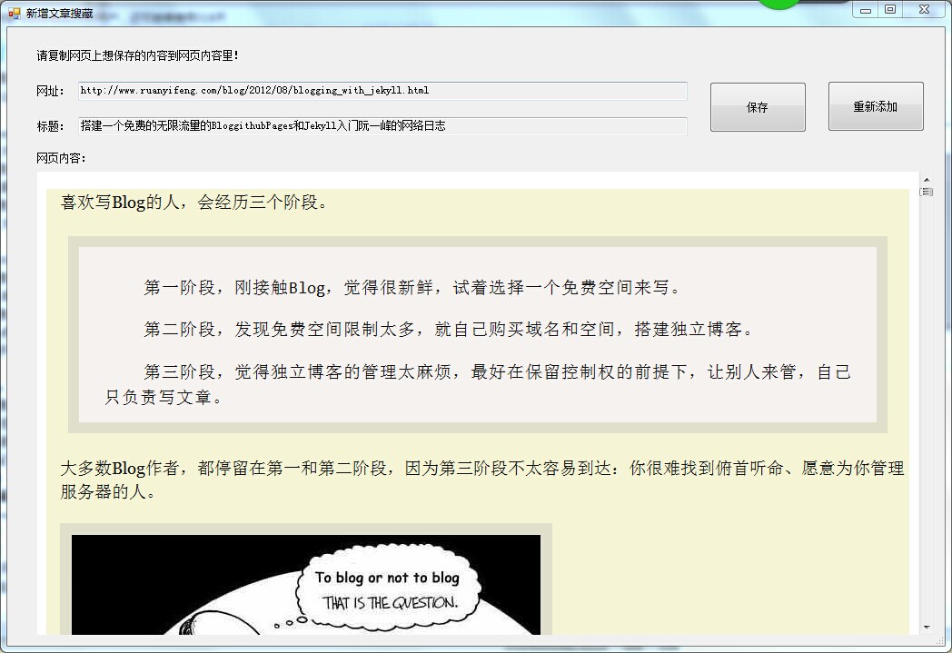The height and width of the screenshot is (653, 952).
Task: Click the paragraph starting with '第一阶段'
Action: point(412,287)
